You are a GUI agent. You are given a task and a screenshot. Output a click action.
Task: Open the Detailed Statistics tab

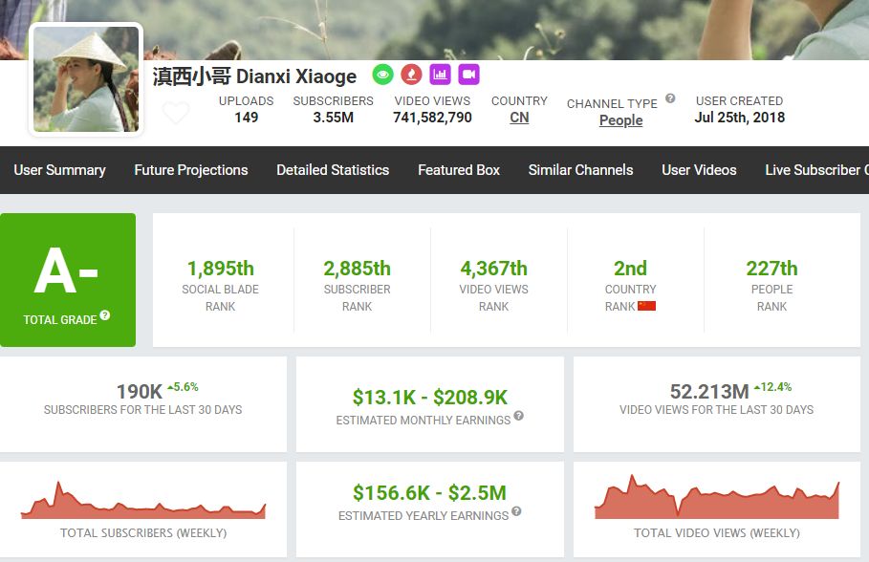click(333, 170)
